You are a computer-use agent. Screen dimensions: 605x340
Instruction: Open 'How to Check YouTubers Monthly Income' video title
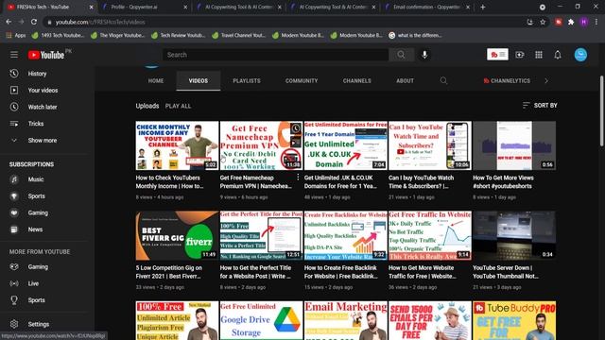click(169, 182)
